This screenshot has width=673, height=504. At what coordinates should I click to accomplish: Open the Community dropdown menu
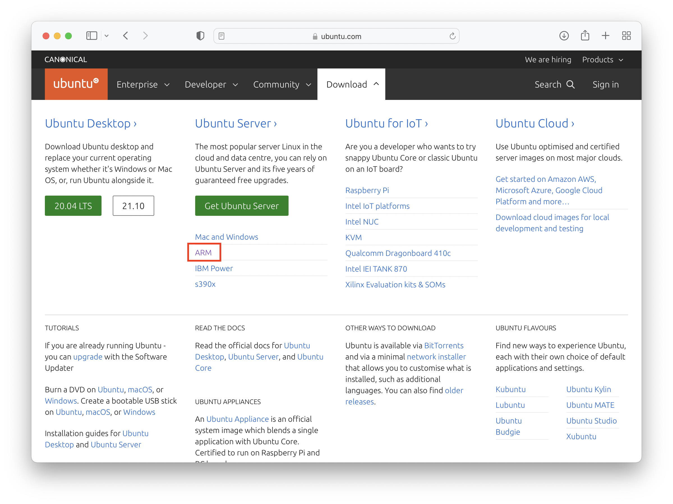click(x=282, y=84)
